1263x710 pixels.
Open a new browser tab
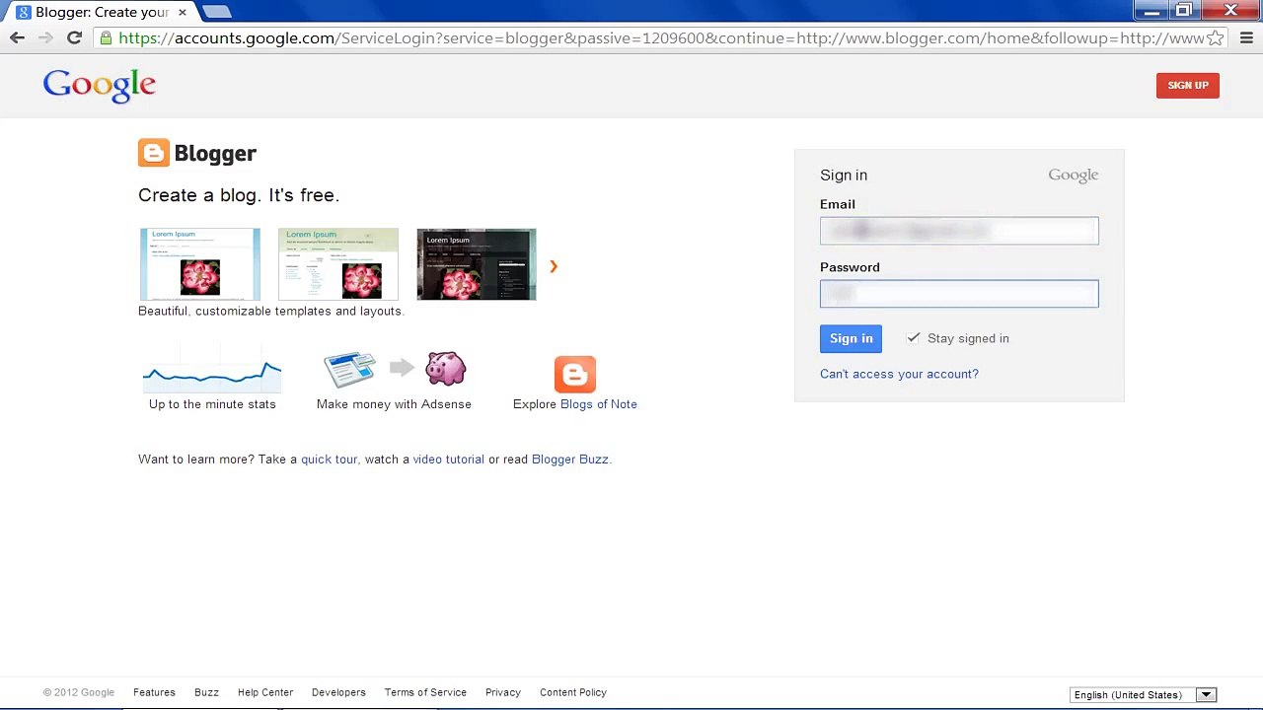[216, 12]
